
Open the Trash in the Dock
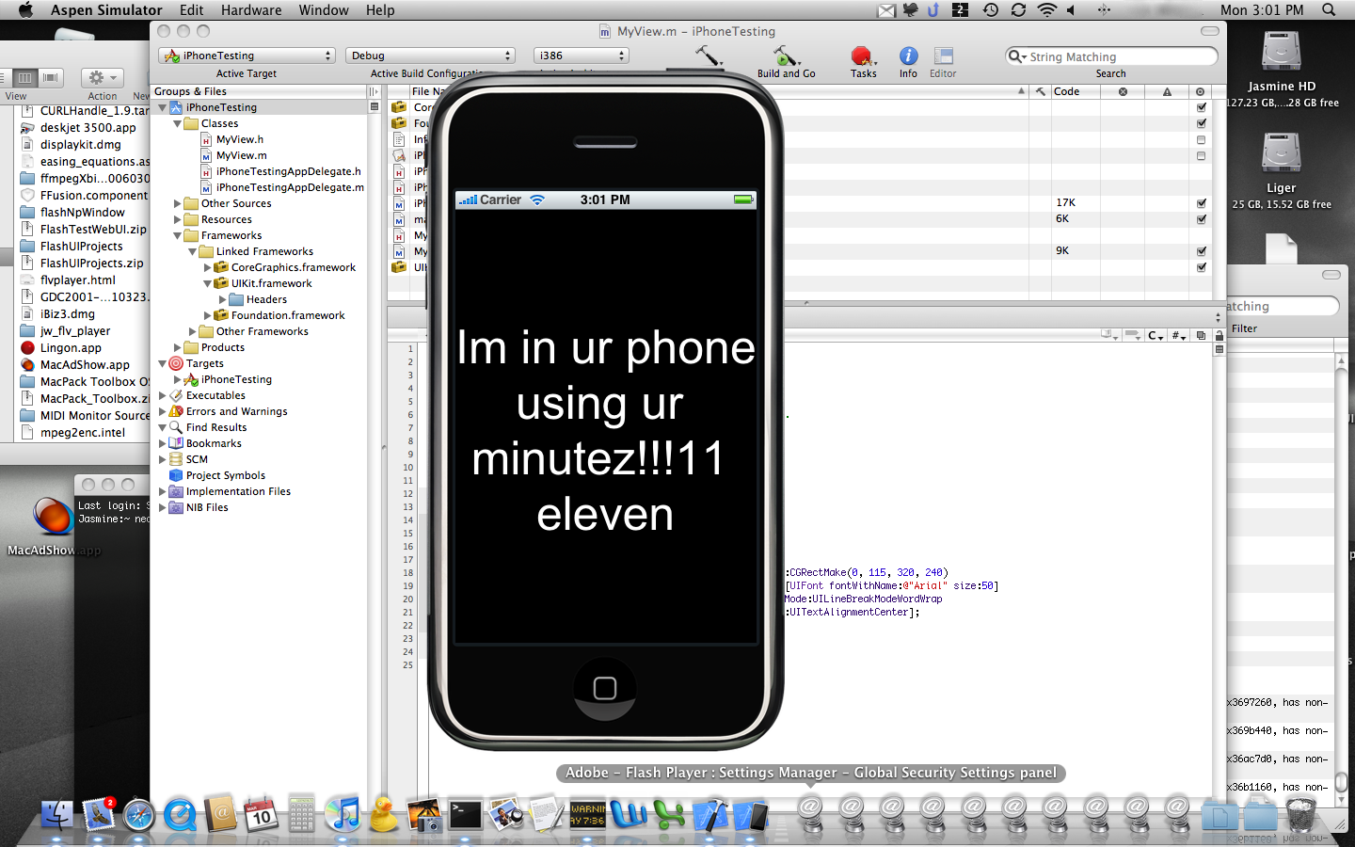(1300, 814)
